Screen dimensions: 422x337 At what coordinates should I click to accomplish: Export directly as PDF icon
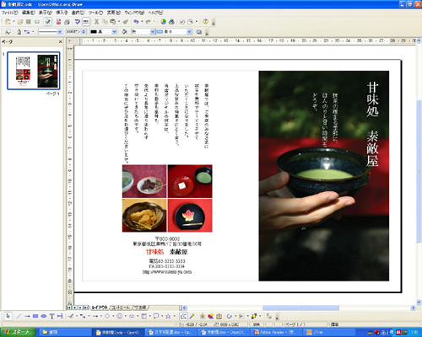(58, 22)
